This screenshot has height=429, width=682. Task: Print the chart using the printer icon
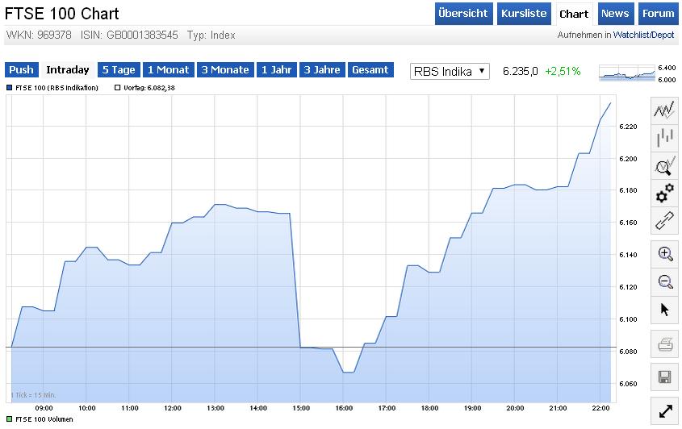665,345
